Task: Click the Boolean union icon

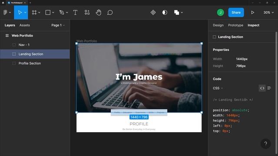Action: tap(176, 13)
